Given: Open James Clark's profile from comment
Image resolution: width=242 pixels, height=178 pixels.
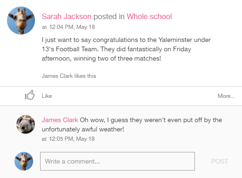Looking at the screenshot, I should coord(60,120).
